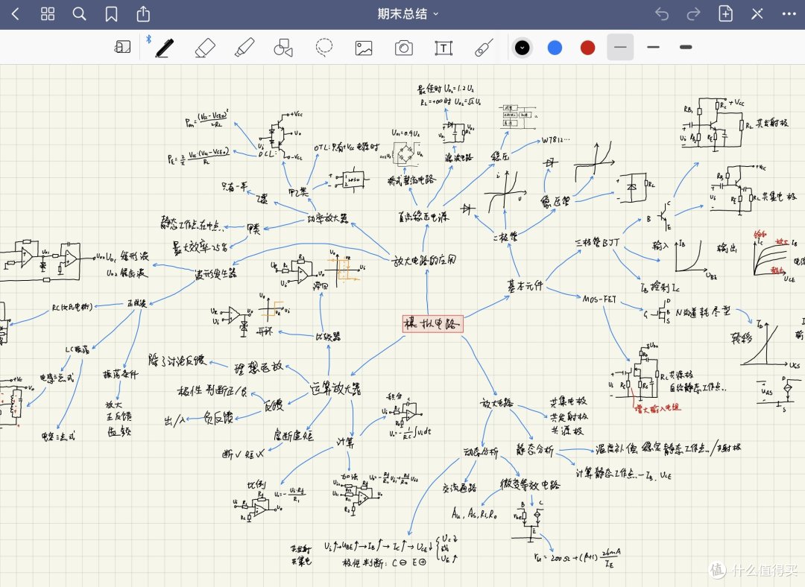The image size is (805, 587).
Task: Tap the handwritten 二极管 label
Action: tap(505, 237)
